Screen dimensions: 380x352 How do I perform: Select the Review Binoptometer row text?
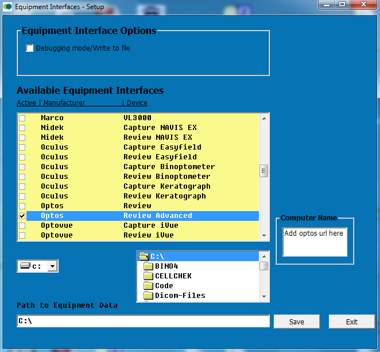[167, 177]
